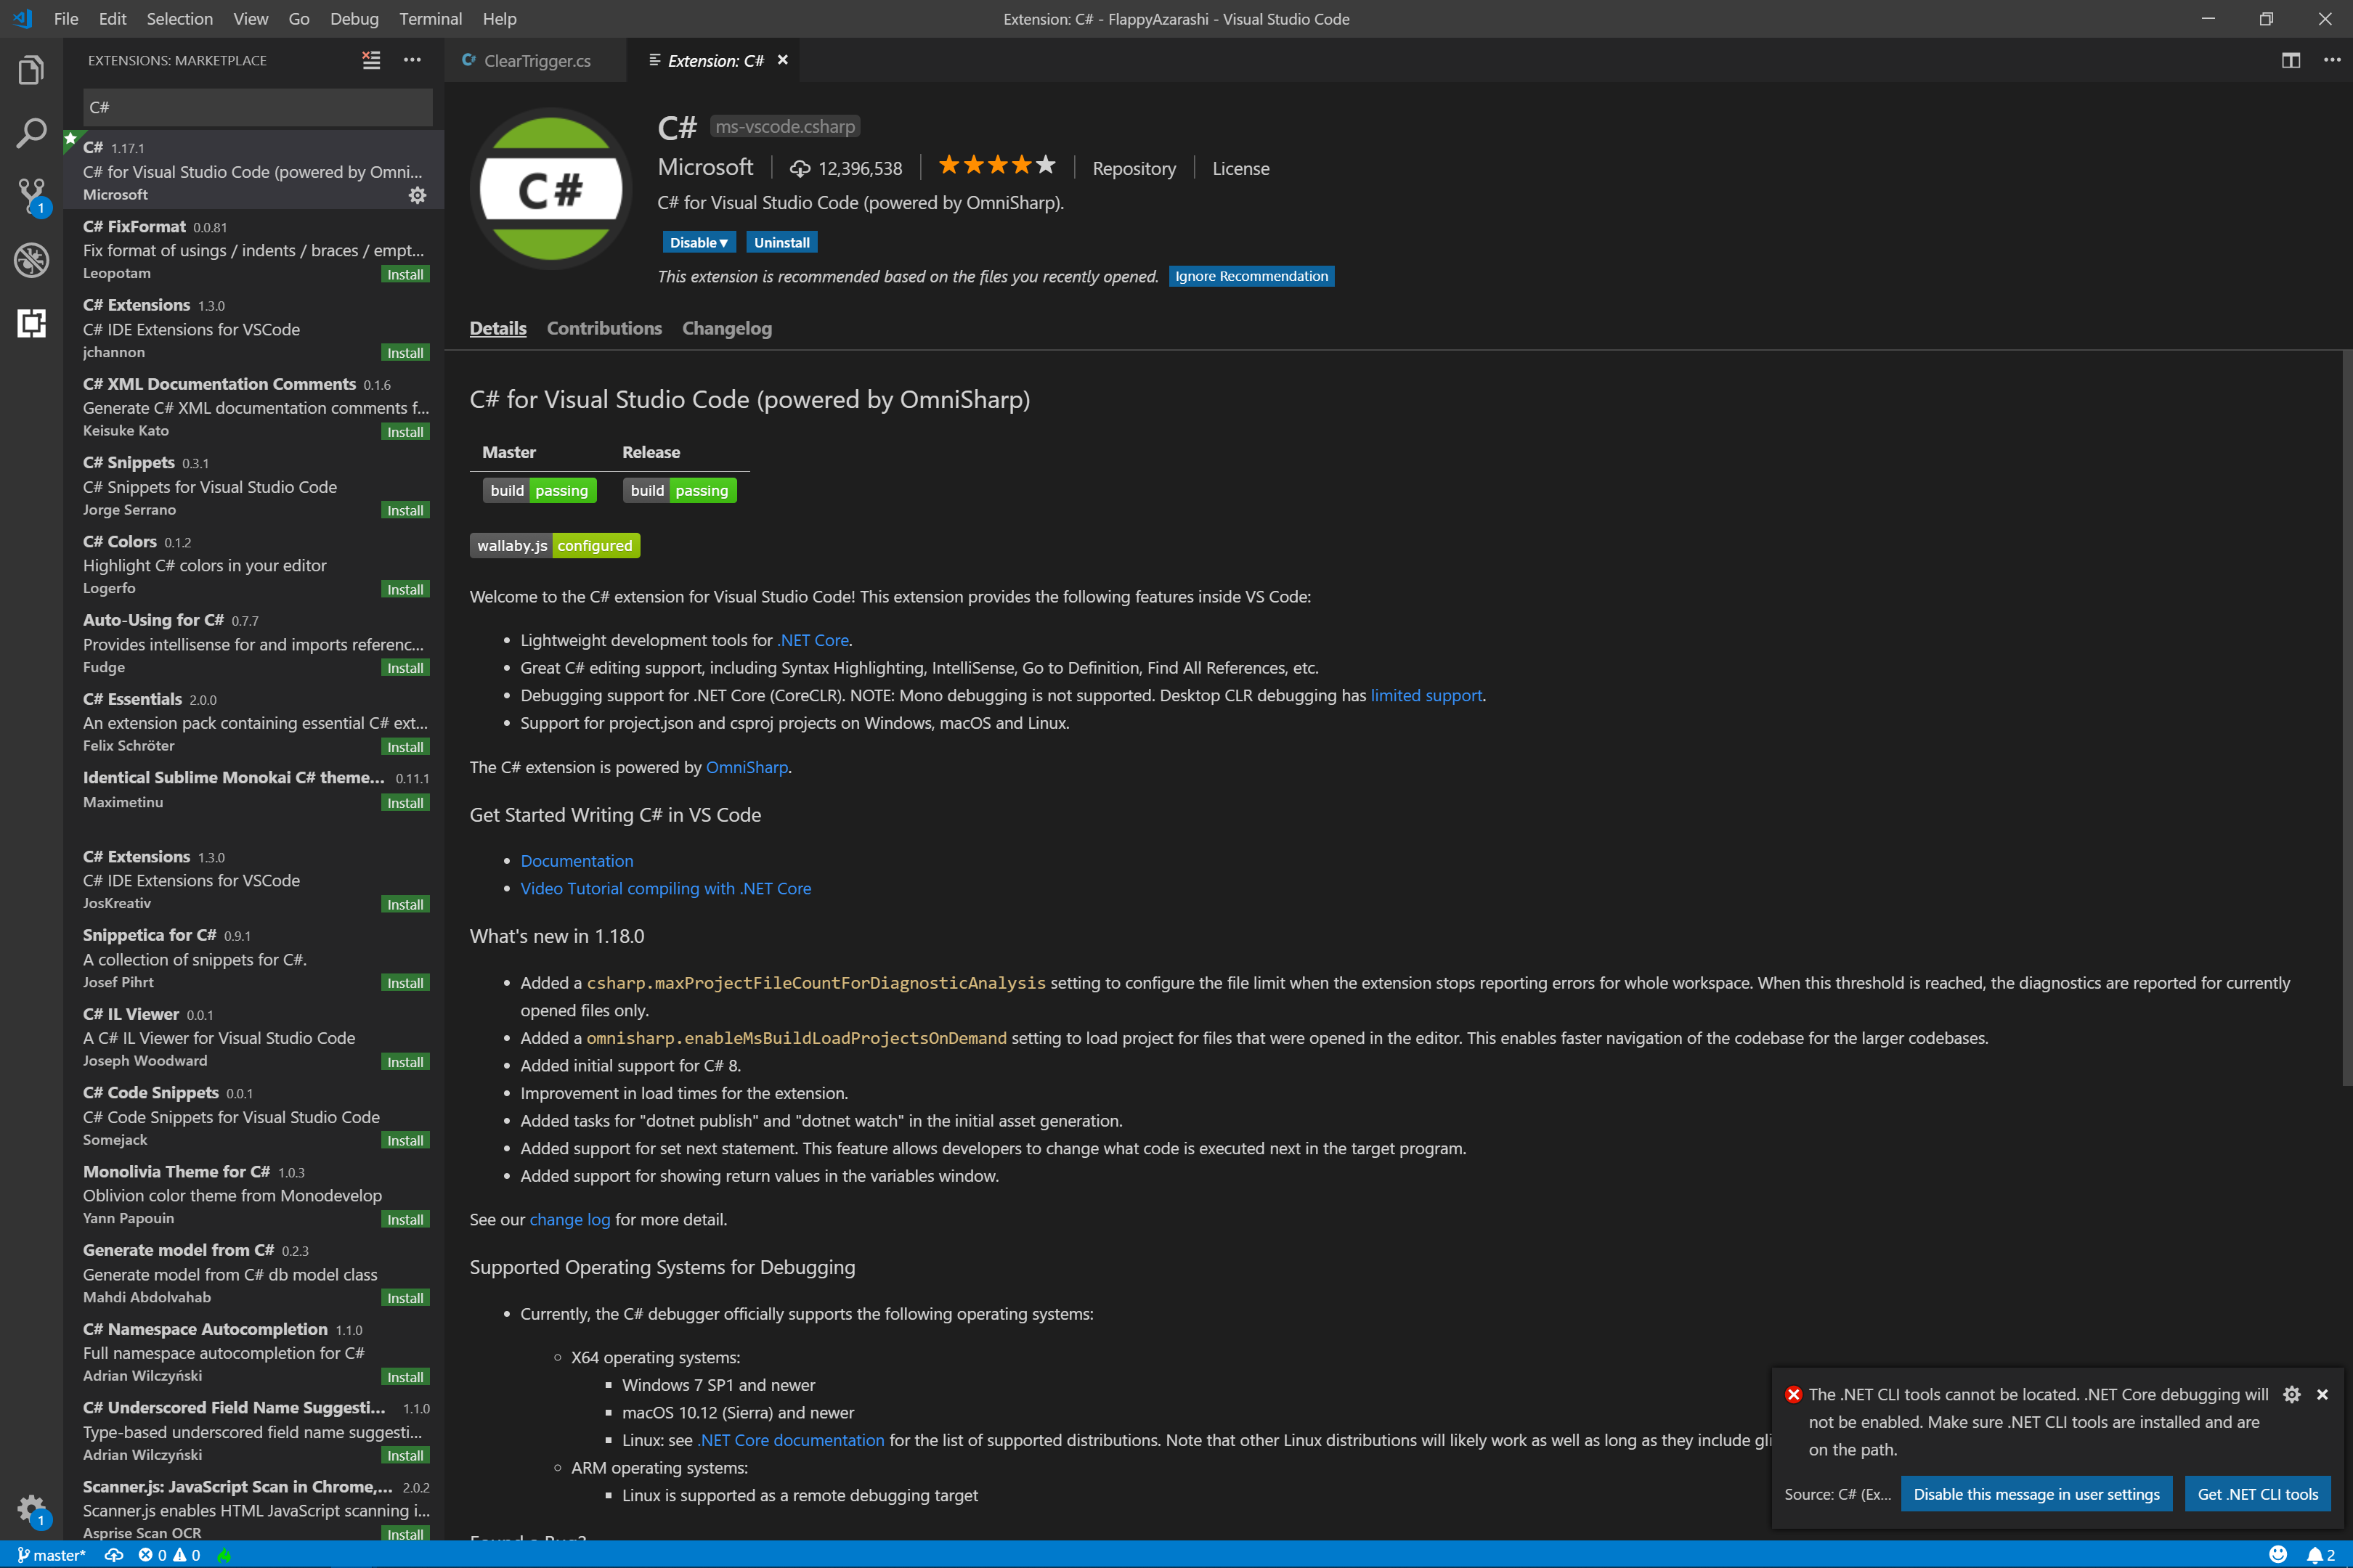Switch to ClearTrigger.cs editor tab
The image size is (2353, 1568).
(x=536, y=61)
